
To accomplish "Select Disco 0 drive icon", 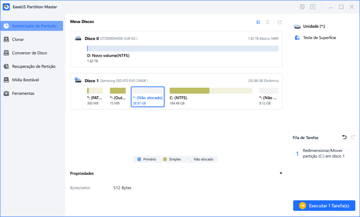I will point(78,38).
